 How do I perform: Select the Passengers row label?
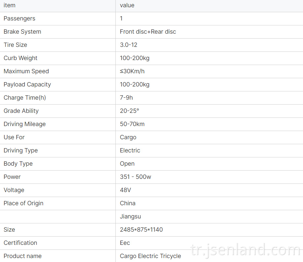tap(19, 18)
